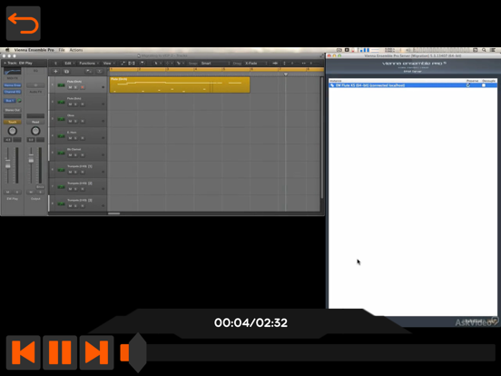The width and height of the screenshot is (501, 376).
Task: Open the File menu
Action: click(62, 50)
